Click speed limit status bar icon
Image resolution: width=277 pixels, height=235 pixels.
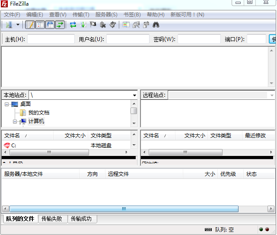click(x=208, y=230)
